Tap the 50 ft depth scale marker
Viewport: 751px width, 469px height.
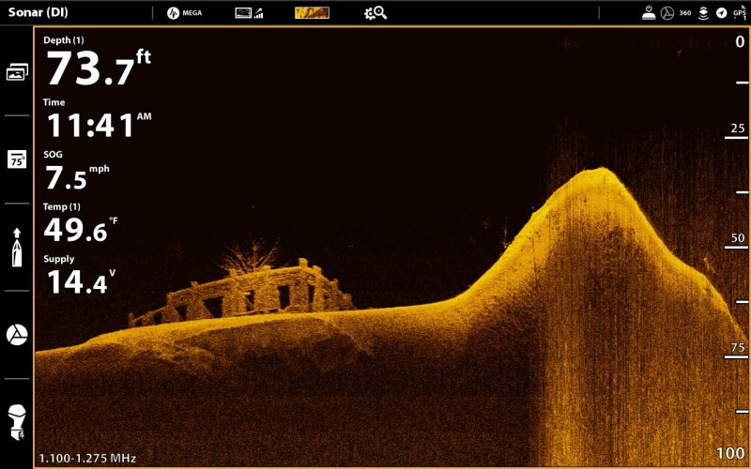[737, 238]
